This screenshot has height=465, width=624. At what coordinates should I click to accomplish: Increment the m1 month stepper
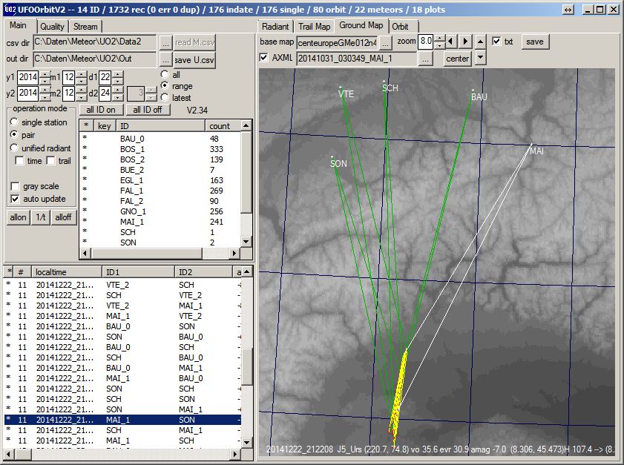[x=80, y=75]
